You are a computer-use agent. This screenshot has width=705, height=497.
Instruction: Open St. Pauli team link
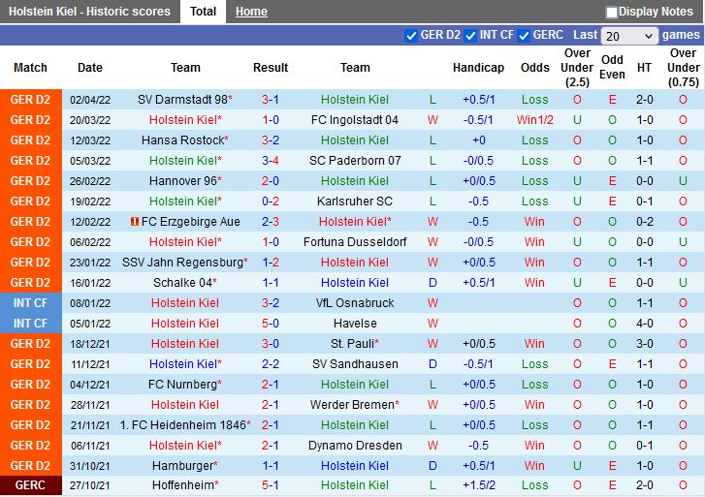(352, 344)
